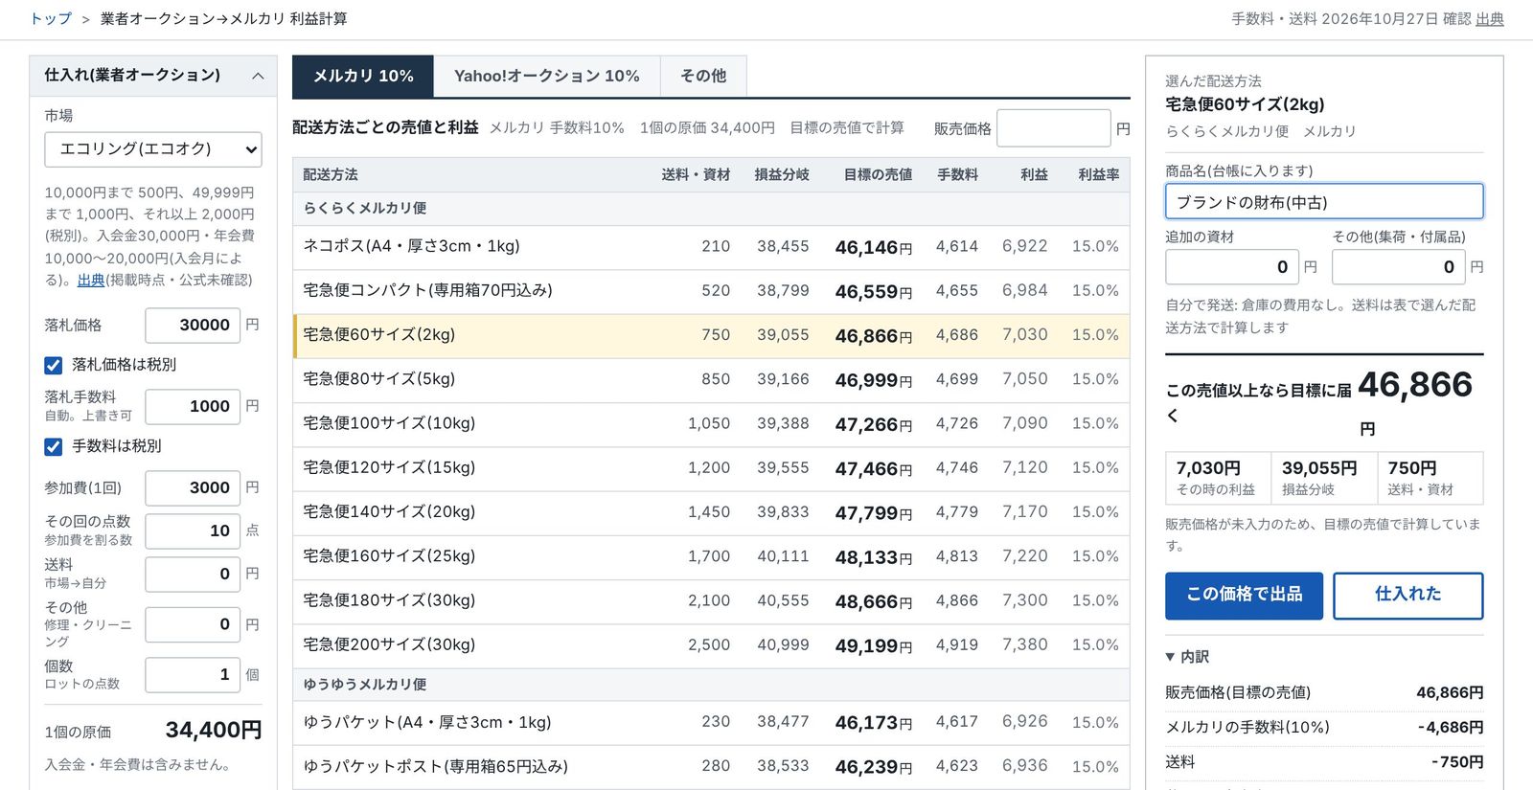
Task: Click the 販売価格 input field
Action: coord(1054,128)
